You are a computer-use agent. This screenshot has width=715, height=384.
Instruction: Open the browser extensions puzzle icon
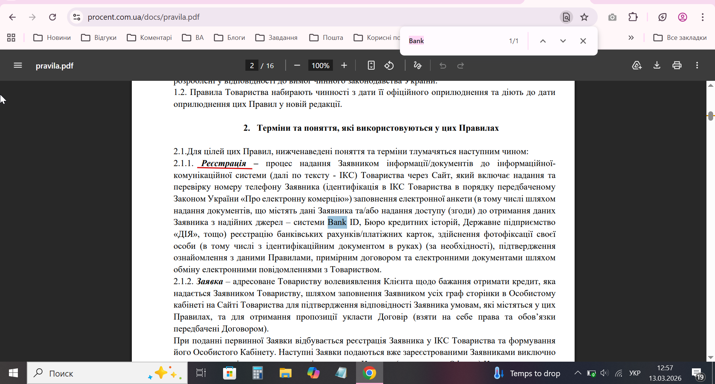[633, 17]
